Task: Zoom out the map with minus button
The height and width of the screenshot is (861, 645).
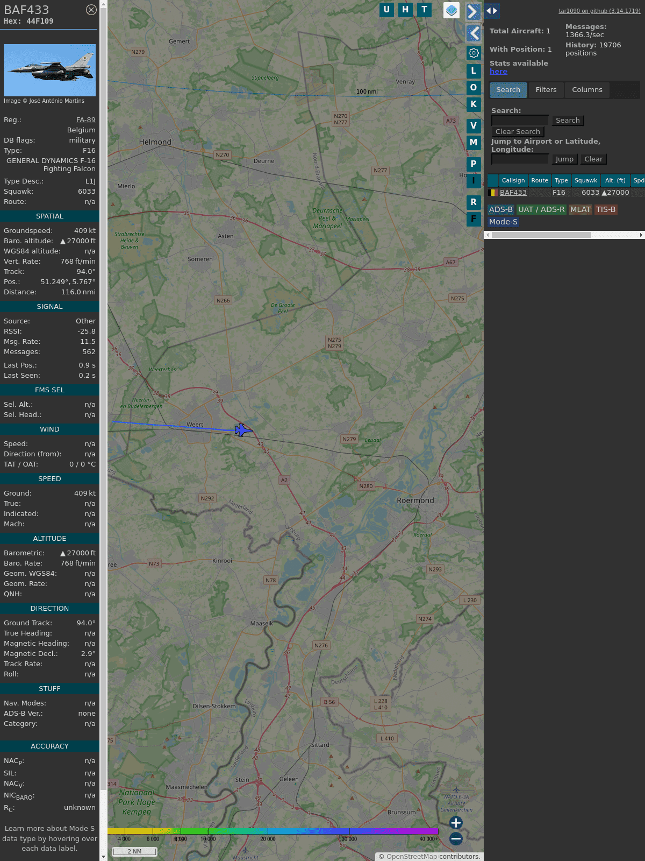Action: coord(456,838)
